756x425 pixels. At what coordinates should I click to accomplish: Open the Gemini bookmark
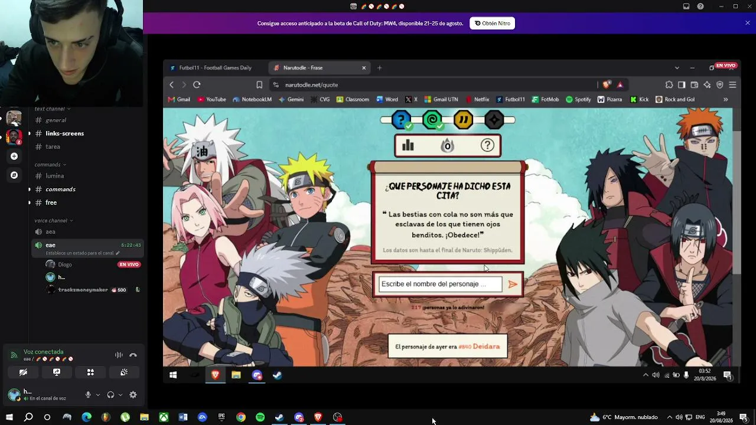tap(291, 100)
